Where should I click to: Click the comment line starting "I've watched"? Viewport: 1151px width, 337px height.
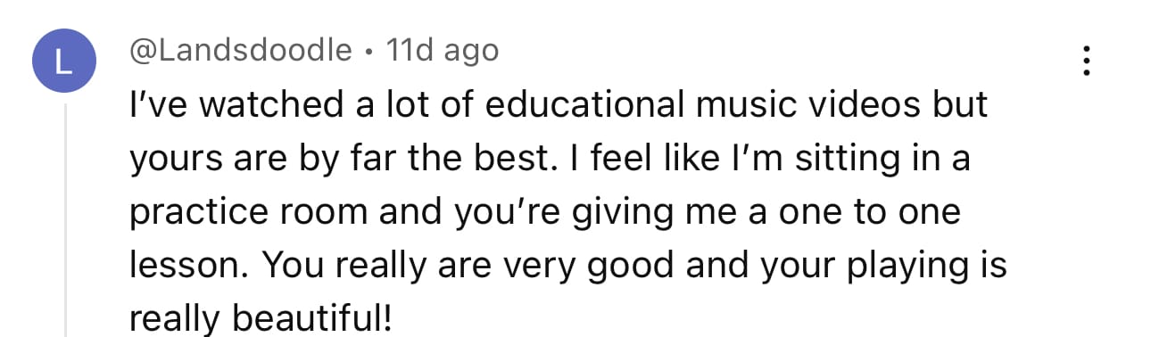pyautogui.click(x=559, y=105)
